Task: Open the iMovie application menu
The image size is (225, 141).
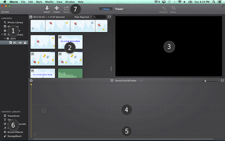Action: click(x=13, y=2)
